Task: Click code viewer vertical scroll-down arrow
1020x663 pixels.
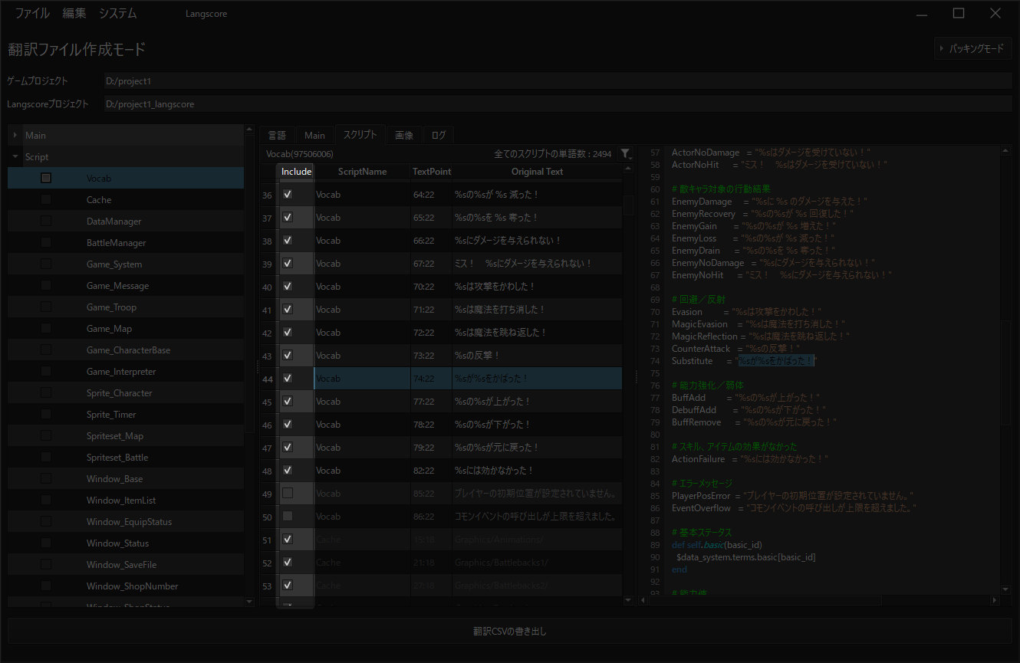Action: coord(1006,589)
